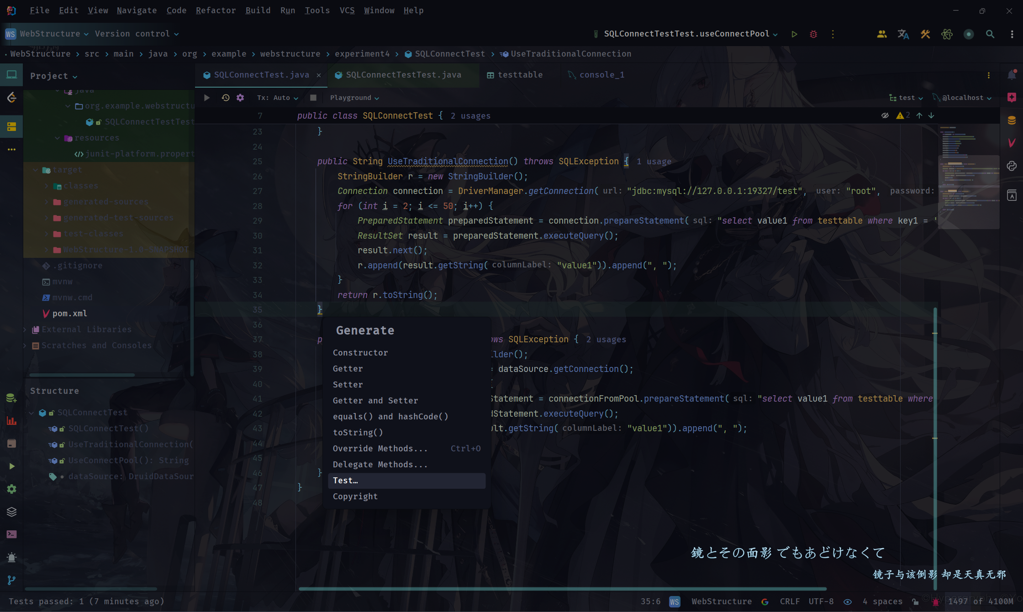Open WebStructure project dropdown
Screen dimensions: 1023x612
pos(47,34)
